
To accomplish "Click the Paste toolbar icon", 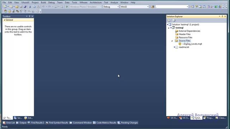I will coord(38,7).
